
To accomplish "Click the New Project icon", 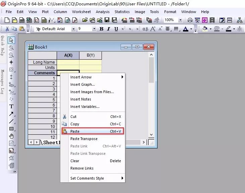I will coord(7,20).
